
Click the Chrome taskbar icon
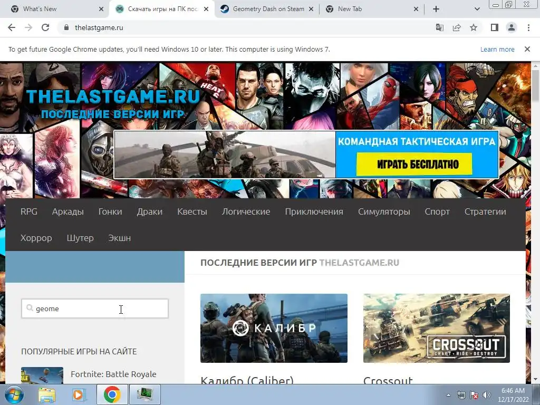112,394
